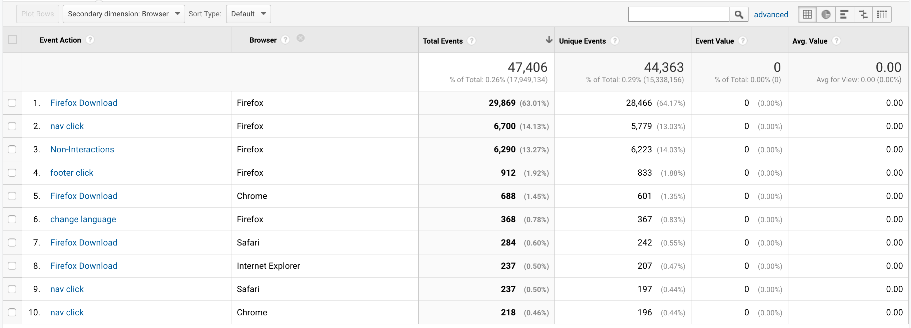This screenshot has height=328, width=911.
Task: Switch to the pivot table view
Action: pos(882,15)
